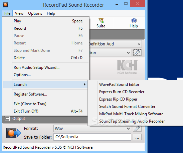The image size is (183, 153).
Task: Close the RecordPad window
Action: click(x=138, y=3)
